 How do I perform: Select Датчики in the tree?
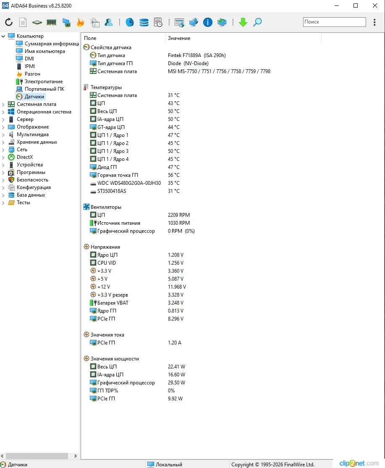click(30, 96)
